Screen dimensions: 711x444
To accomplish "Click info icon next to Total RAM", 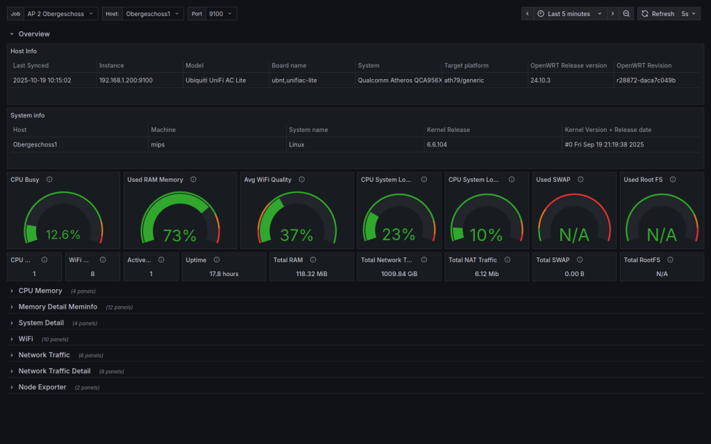I will [312, 260].
